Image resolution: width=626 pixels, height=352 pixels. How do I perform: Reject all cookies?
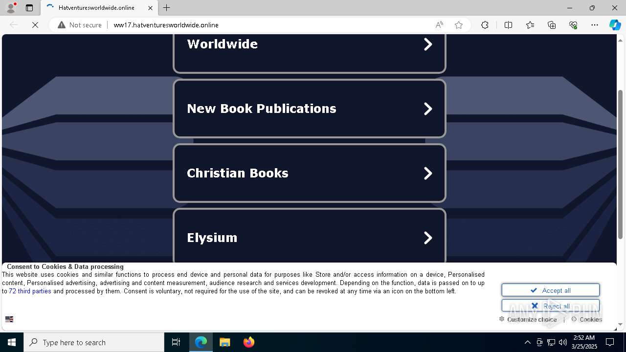(x=551, y=306)
